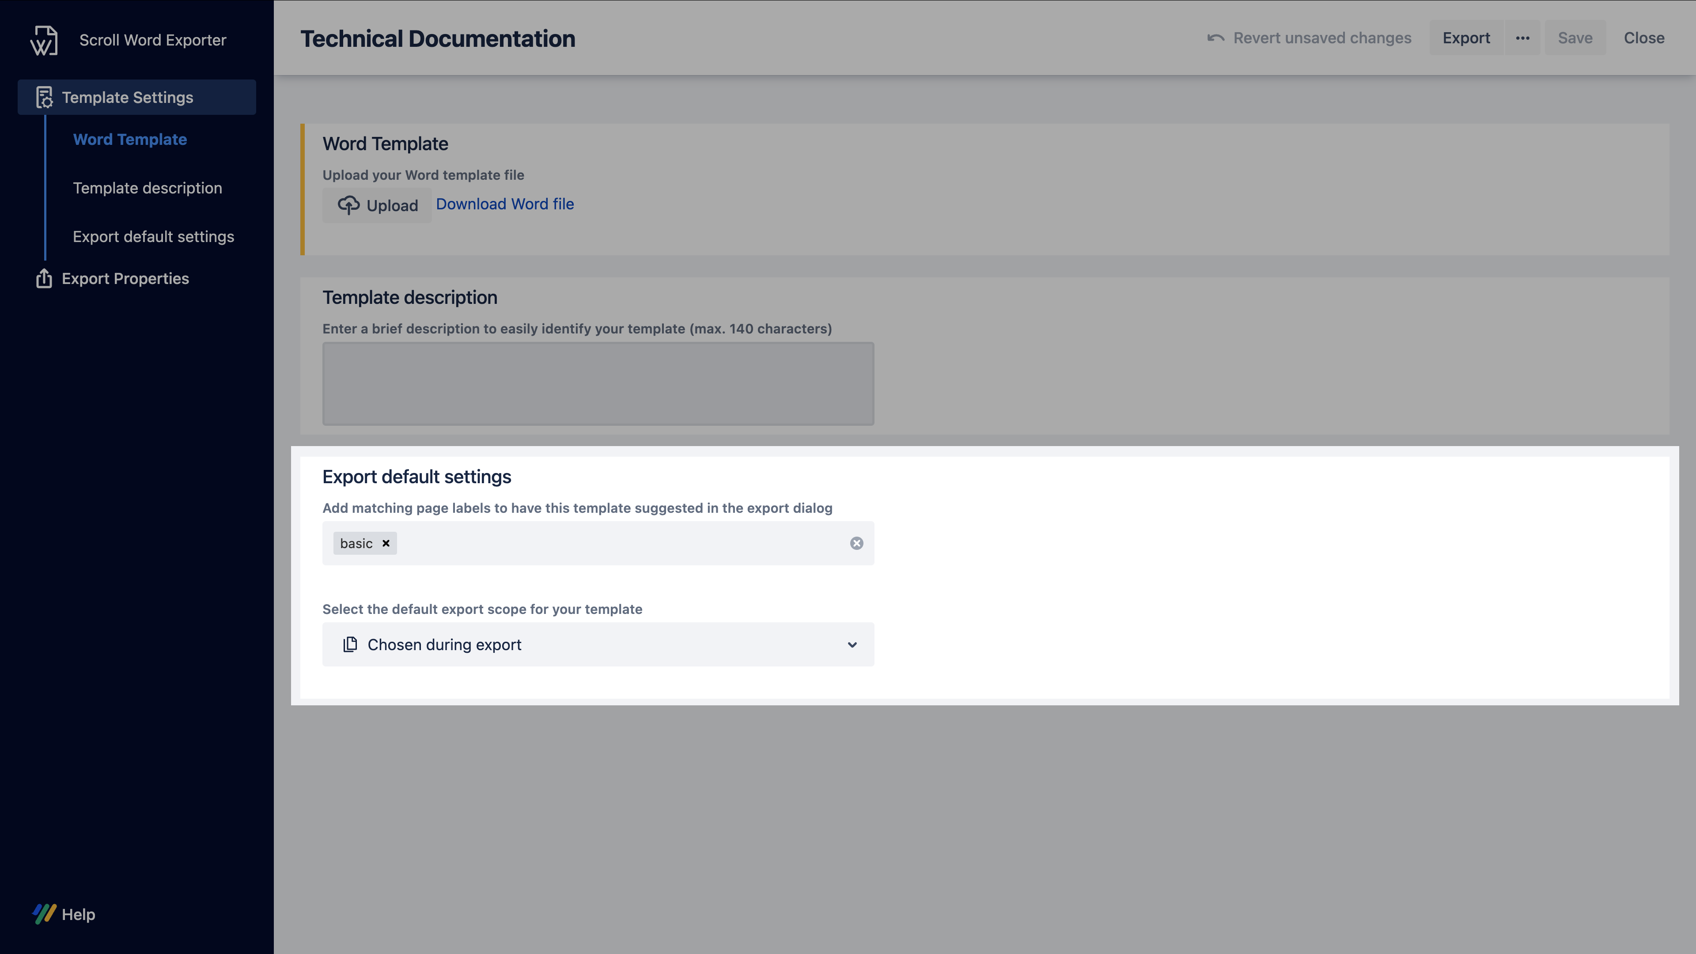Click inside the template description text box
The height and width of the screenshot is (954, 1696).
pyautogui.click(x=597, y=383)
